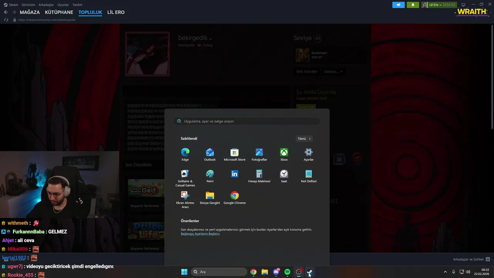Open the Steam menu

tap(11, 5)
